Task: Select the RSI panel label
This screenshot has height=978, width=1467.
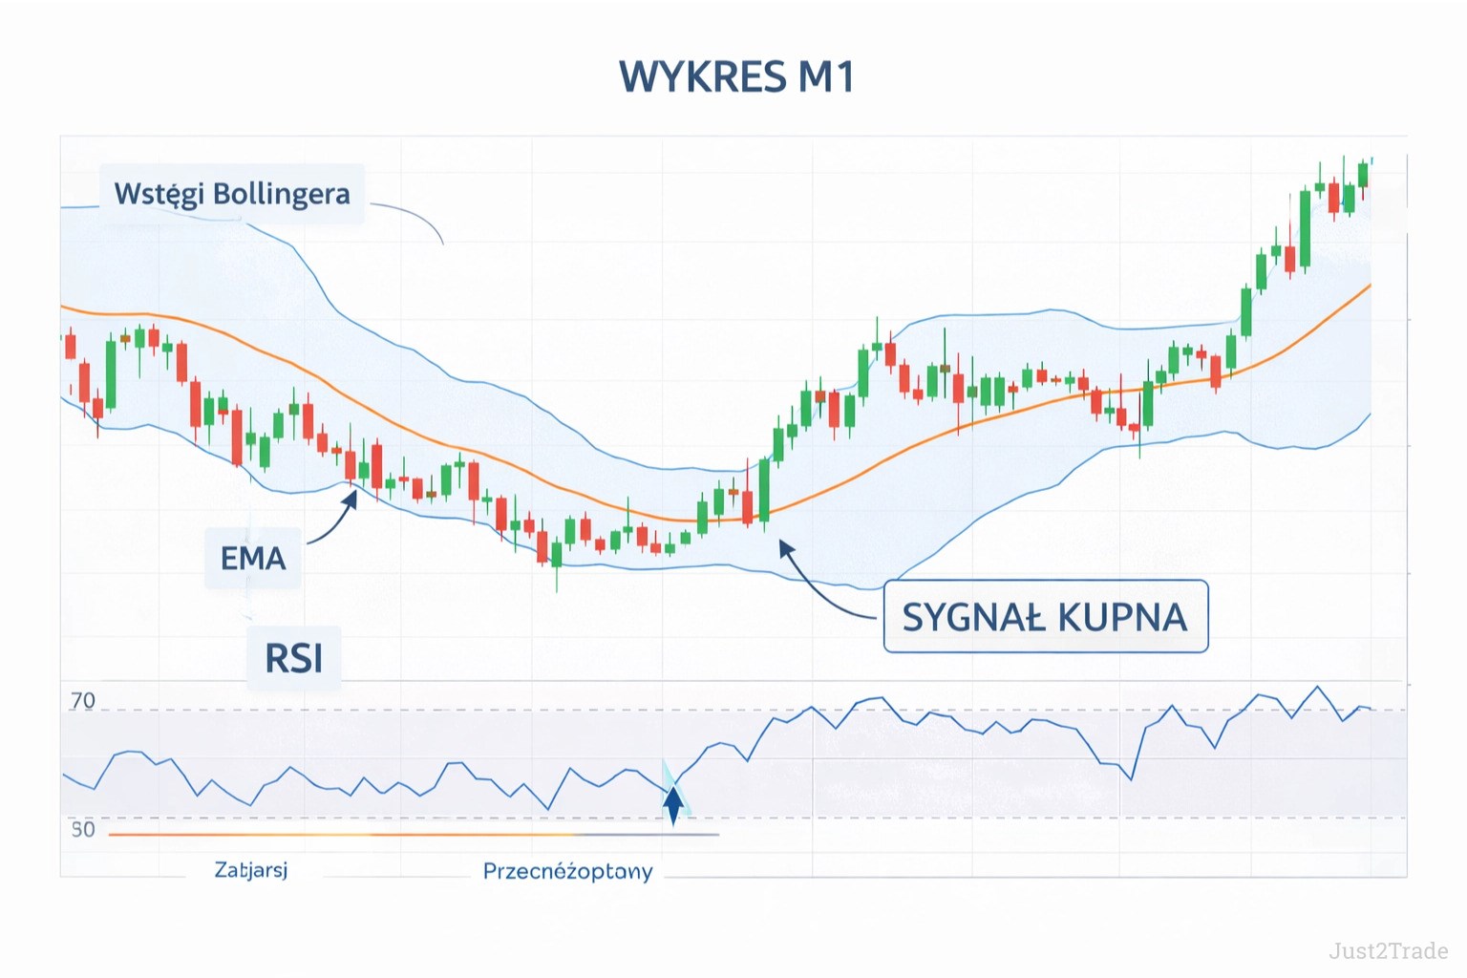Action: (x=293, y=658)
